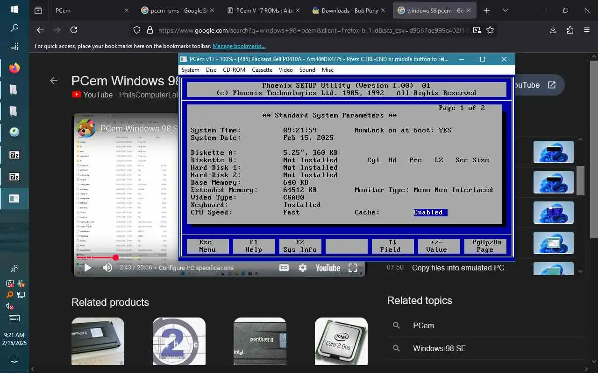Click the 'Manage bookmarks...' link

tap(239, 46)
